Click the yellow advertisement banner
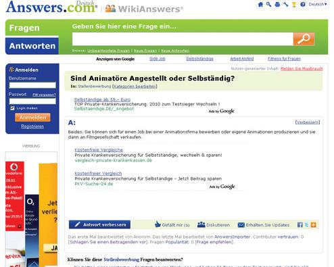The height and width of the screenshot is (267, 334). pos(48,214)
